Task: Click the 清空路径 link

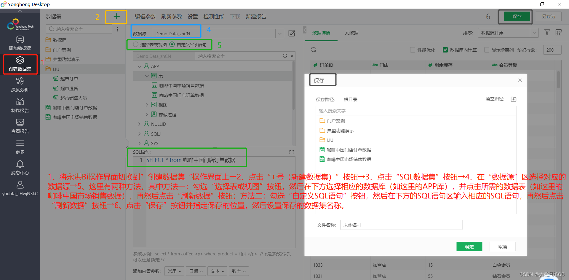Action: (494, 99)
